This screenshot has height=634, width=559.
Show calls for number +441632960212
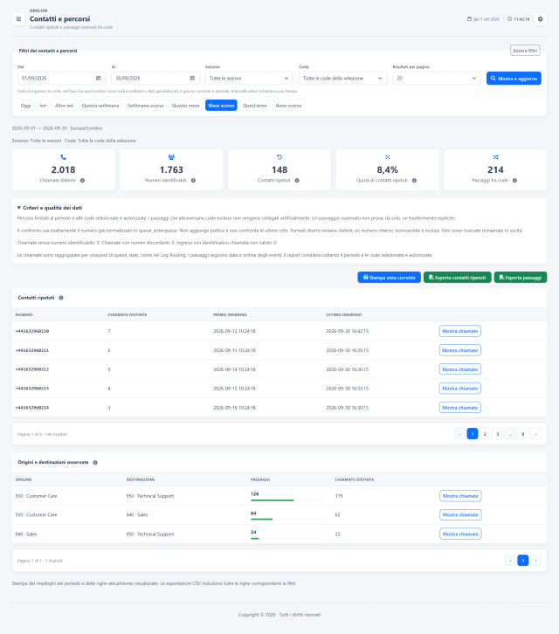tap(460, 369)
